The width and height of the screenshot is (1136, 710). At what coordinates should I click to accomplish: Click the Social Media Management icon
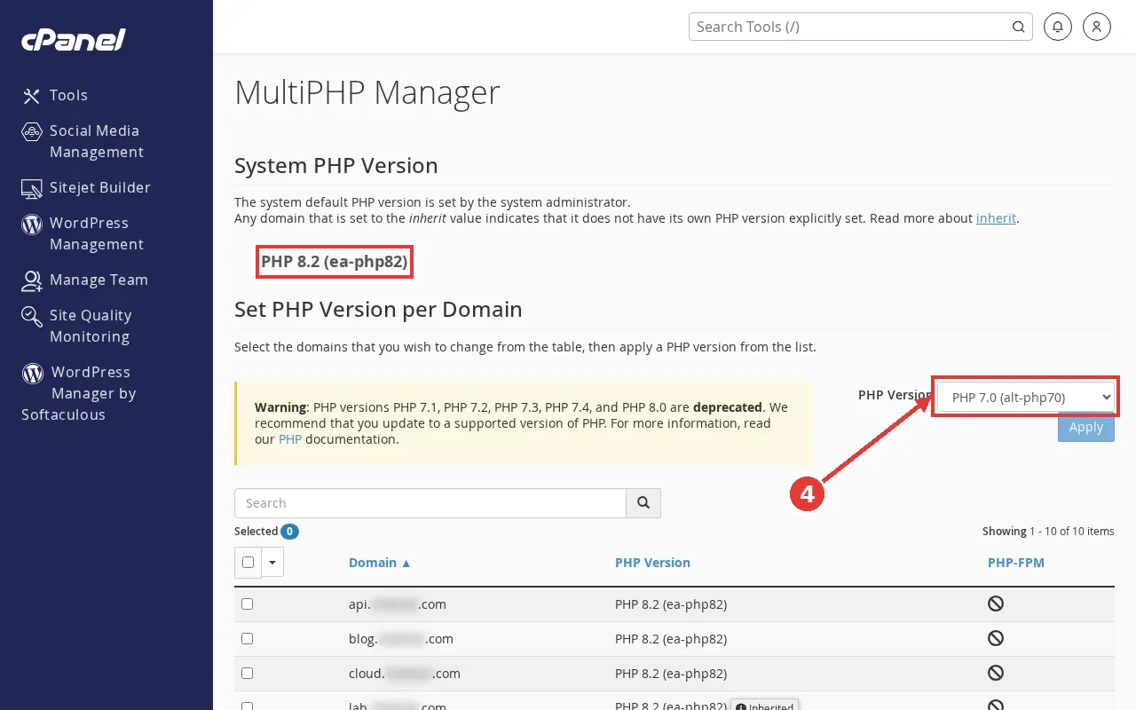coord(32,131)
